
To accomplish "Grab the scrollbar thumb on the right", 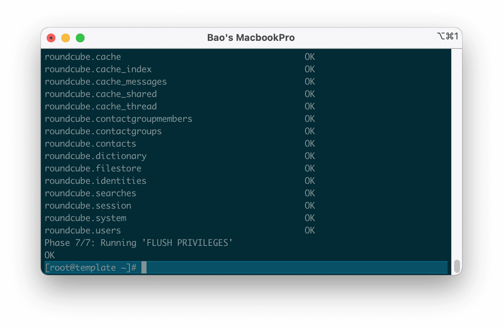I will coord(457,265).
